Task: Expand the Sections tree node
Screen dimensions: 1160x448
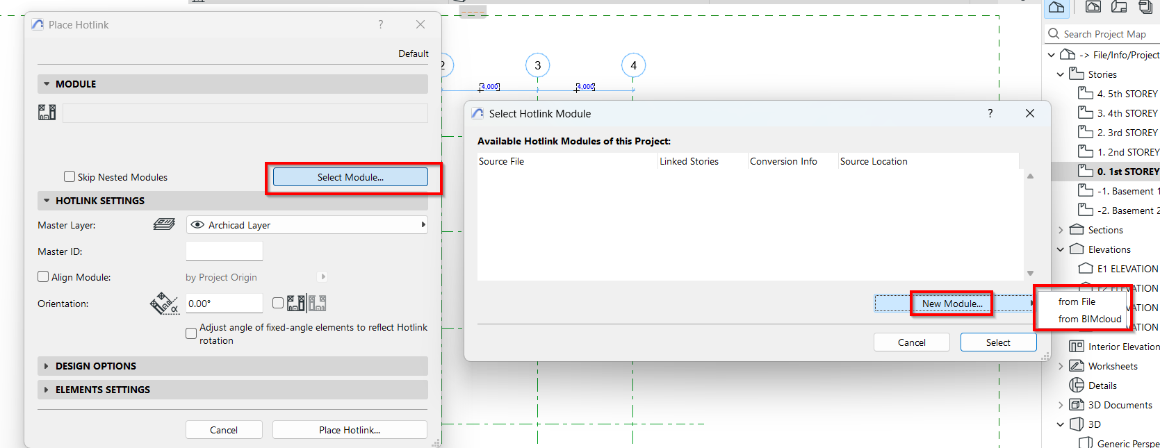Action: click(x=1061, y=230)
